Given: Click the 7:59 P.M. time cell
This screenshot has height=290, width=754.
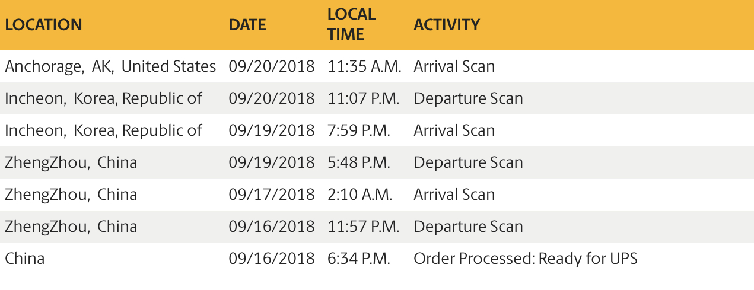Looking at the screenshot, I should click(x=359, y=130).
